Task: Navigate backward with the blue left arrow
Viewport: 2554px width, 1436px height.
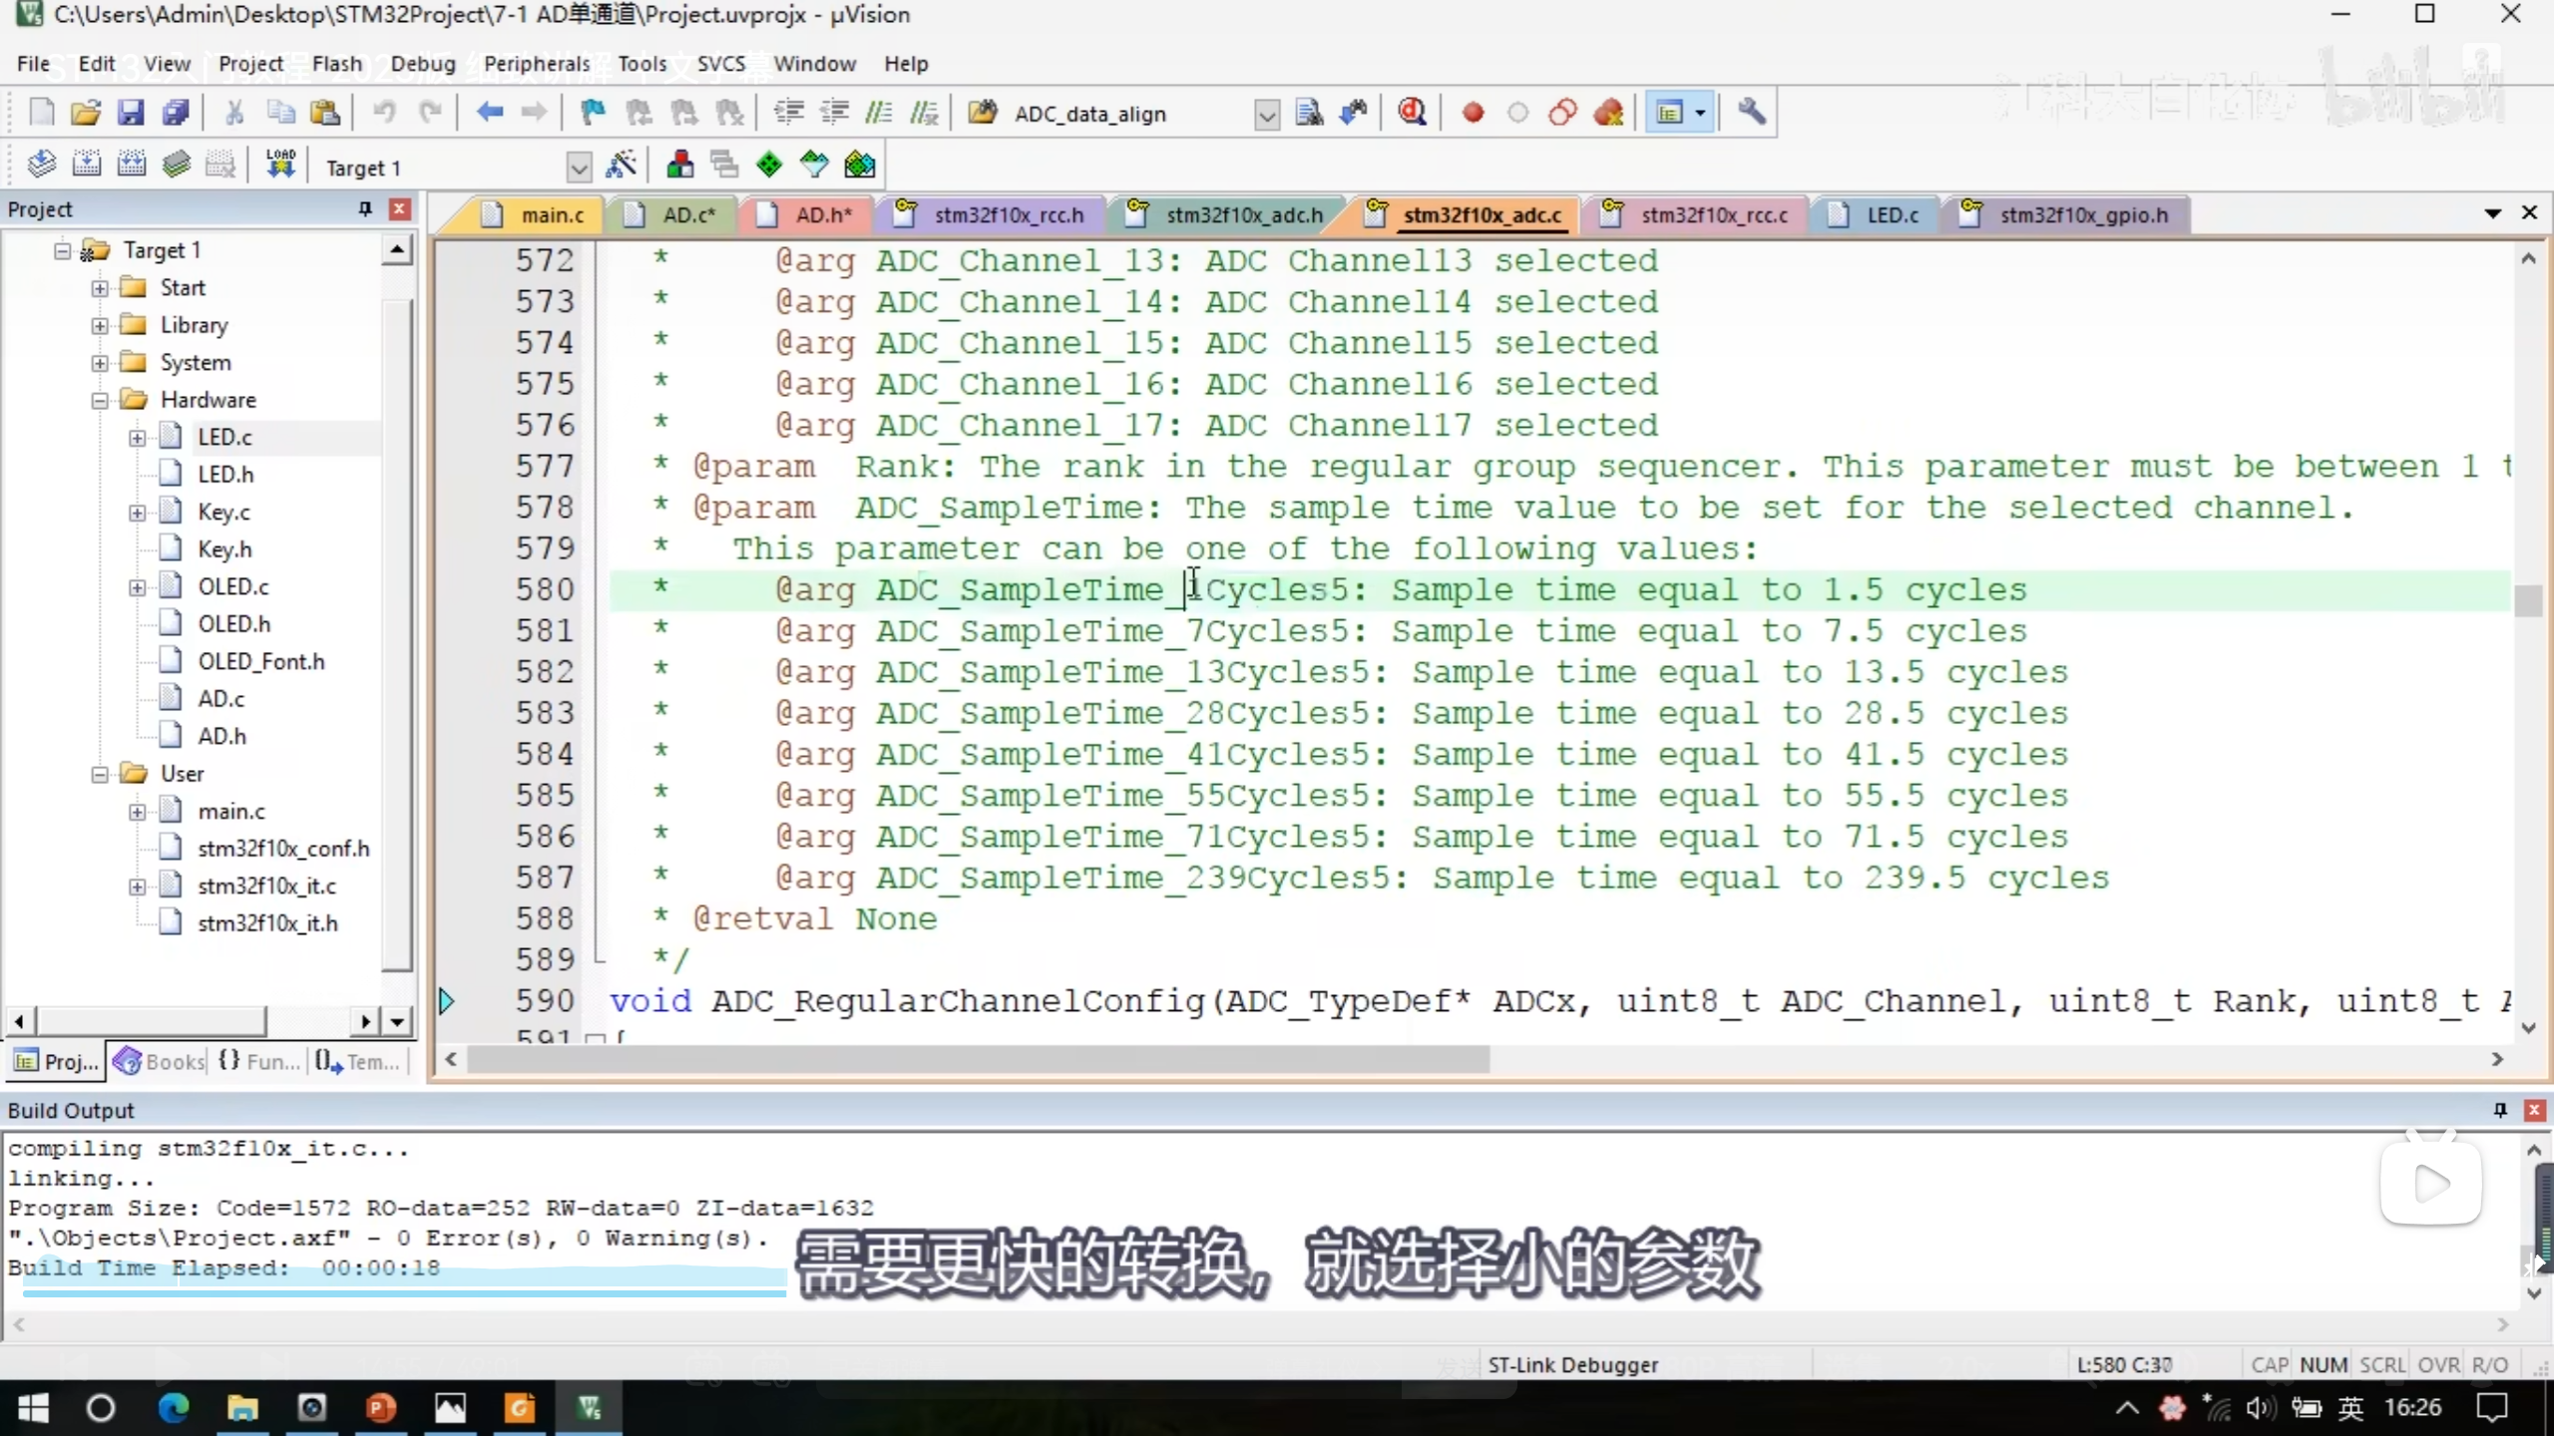Action: 489,113
